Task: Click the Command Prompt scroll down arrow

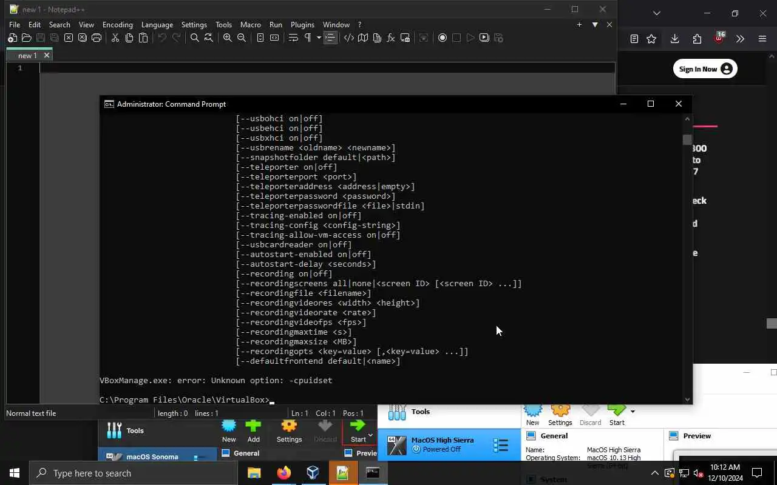Action: [x=687, y=400]
